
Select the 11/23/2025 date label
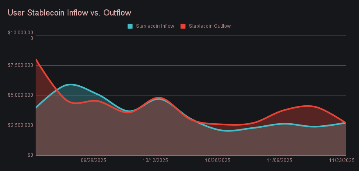point(341,160)
